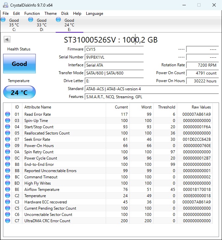
Task: Click status orb for End-to-End Error
Action: point(8,165)
